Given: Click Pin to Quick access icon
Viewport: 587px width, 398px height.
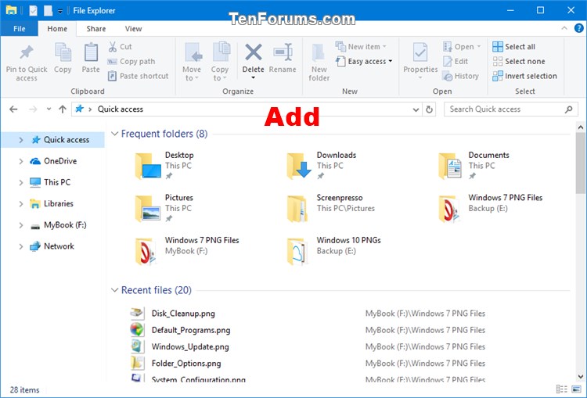Looking at the screenshot, I should click(27, 52).
